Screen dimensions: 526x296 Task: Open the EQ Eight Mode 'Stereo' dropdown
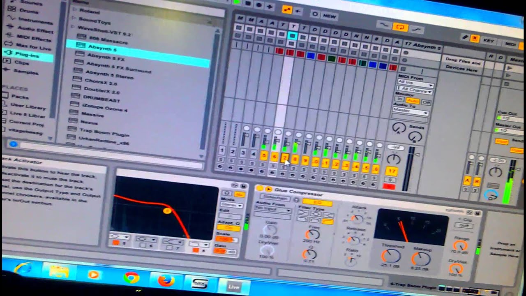[231, 204]
